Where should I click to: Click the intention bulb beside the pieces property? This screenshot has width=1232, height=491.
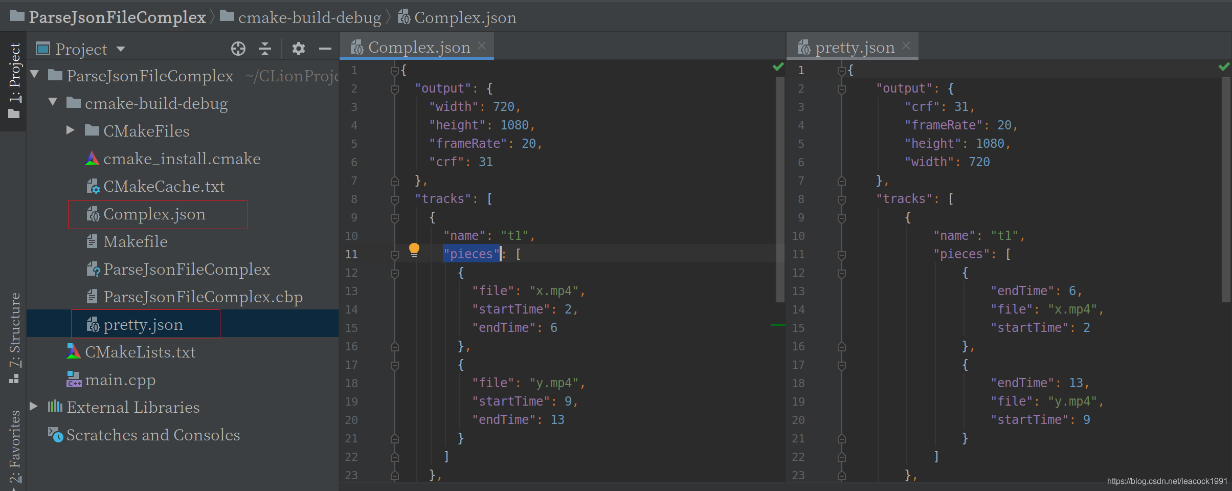point(414,250)
